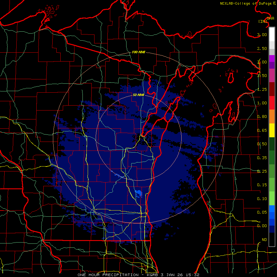Click the 0.15 legend value
277x277 pixels.
(262, 185)
